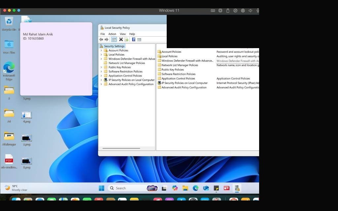338x211 pixels.
Task: Go forward using the toolbar Forward arrow
Action: click(107, 40)
